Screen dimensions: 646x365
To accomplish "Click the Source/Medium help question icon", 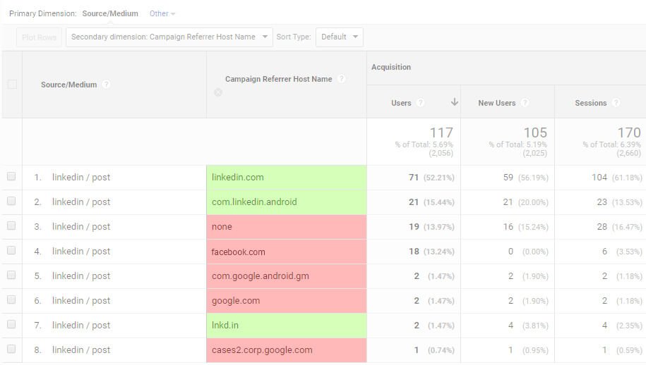I will coord(106,85).
